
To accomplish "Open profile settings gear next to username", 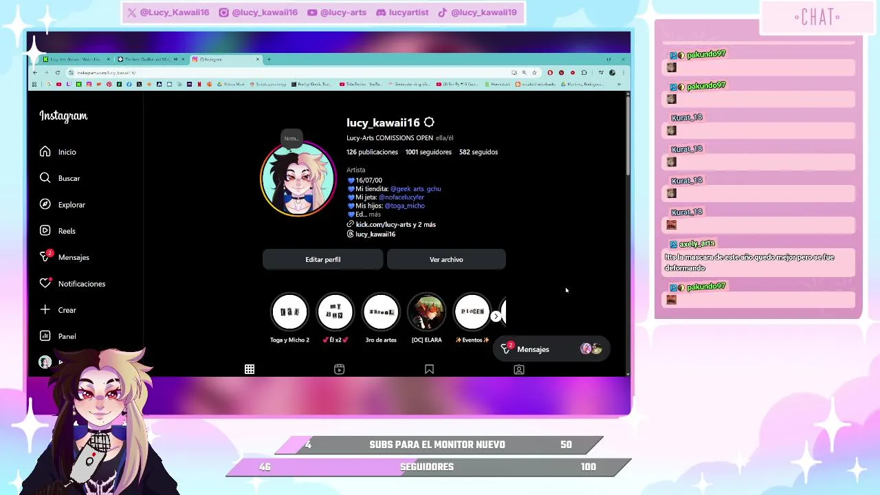I will click(429, 122).
